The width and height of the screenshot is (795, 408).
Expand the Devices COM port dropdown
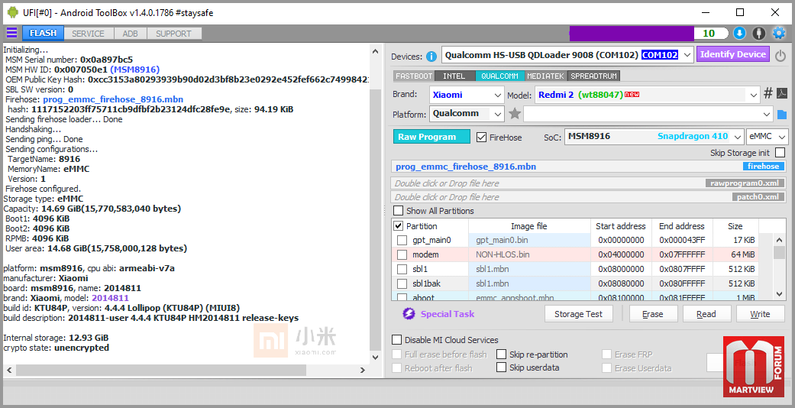686,55
